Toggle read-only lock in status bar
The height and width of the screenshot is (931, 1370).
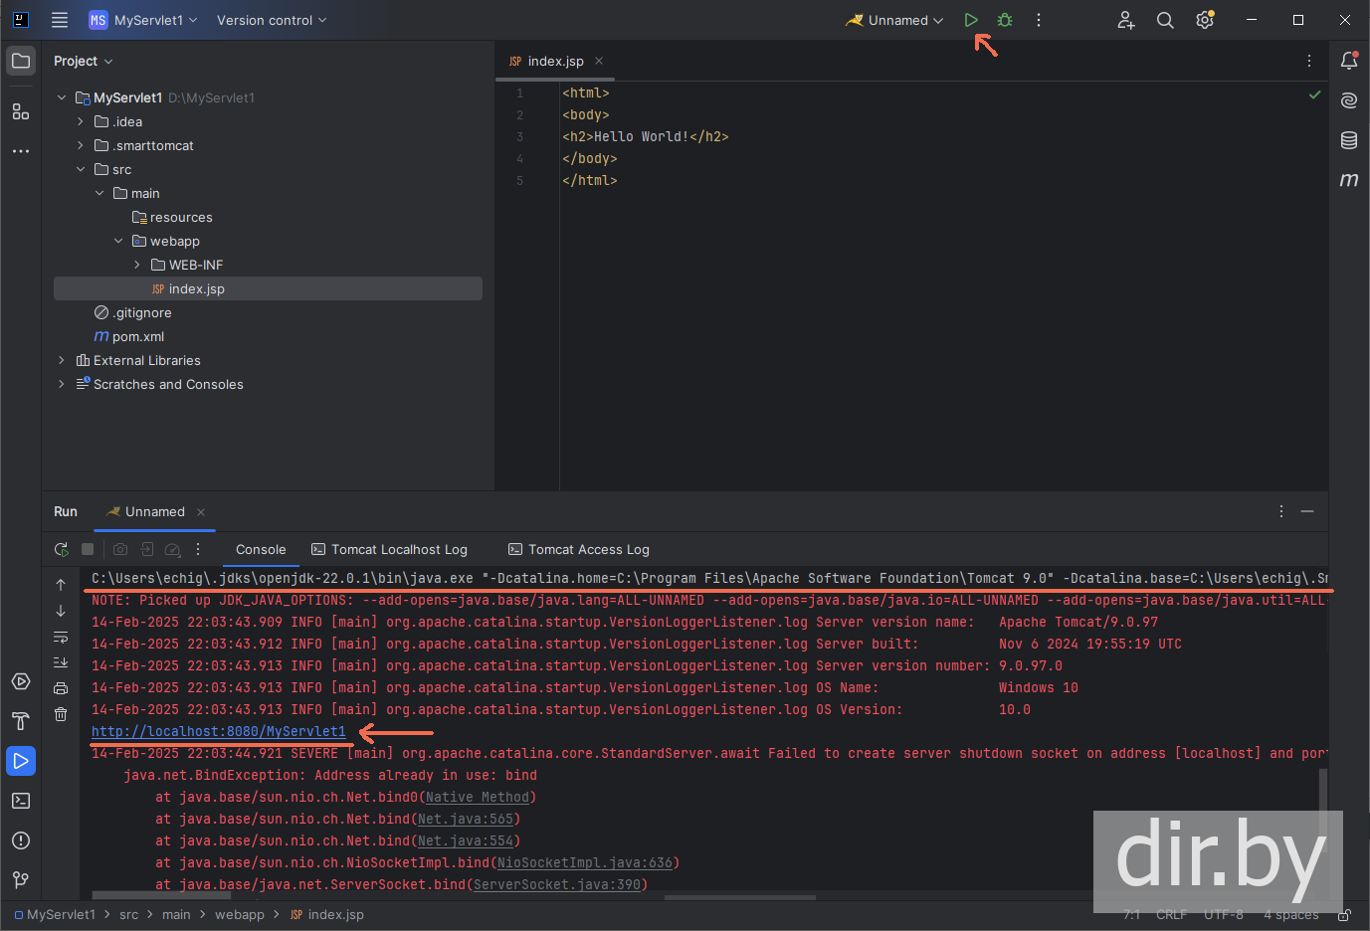click(x=1344, y=915)
